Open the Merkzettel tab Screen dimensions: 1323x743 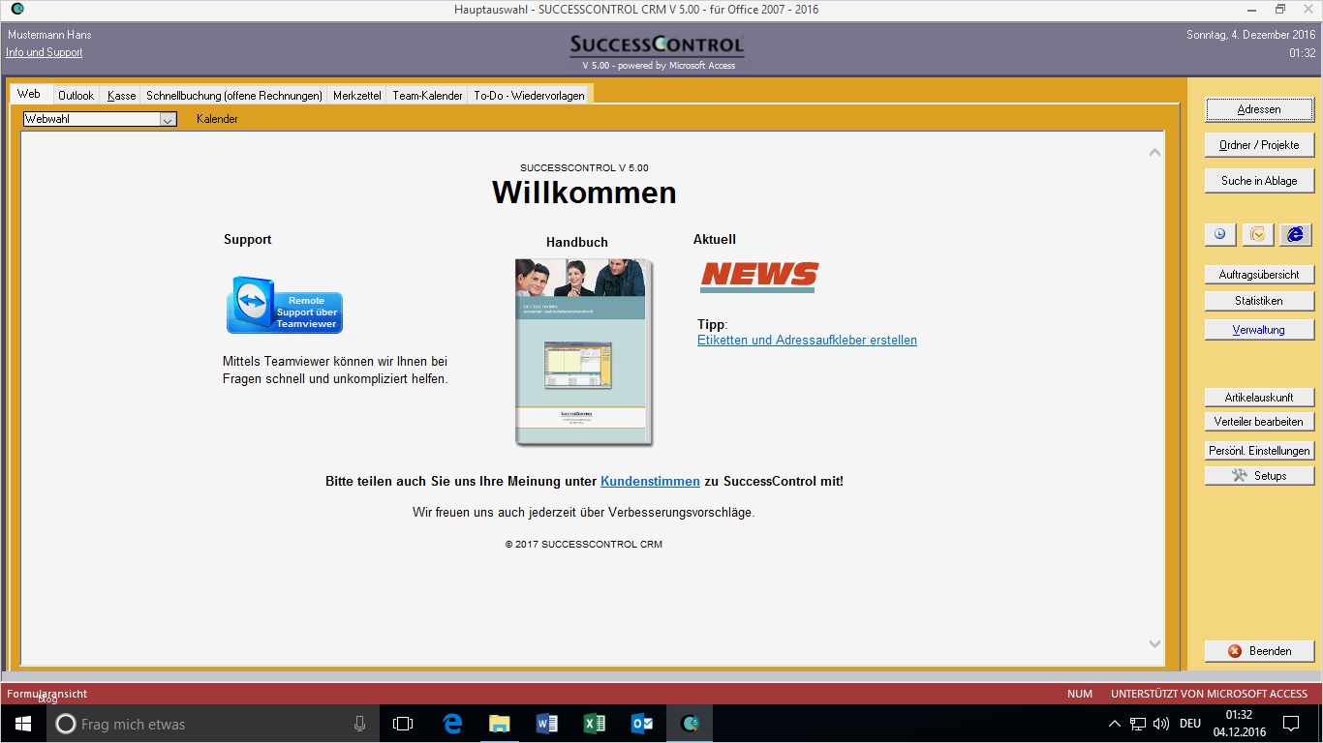tap(357, 95)
